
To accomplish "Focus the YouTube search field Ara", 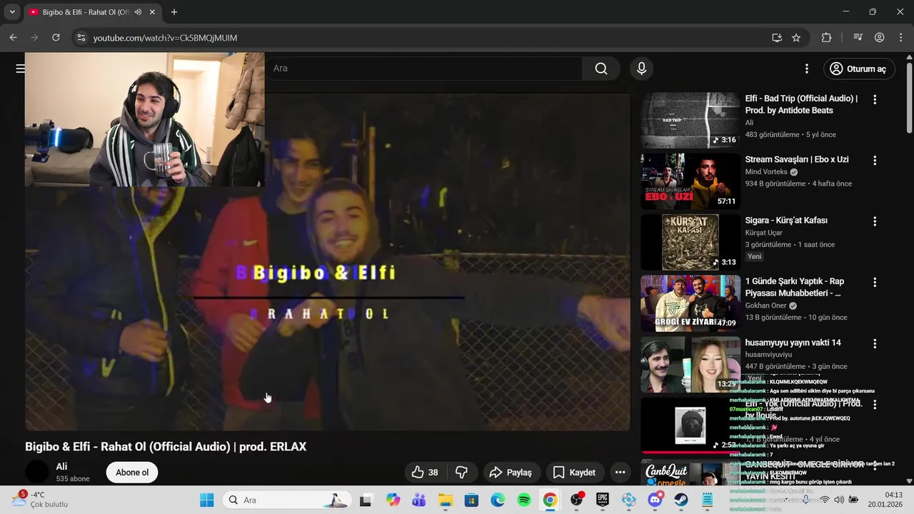I will click(423, 69).
